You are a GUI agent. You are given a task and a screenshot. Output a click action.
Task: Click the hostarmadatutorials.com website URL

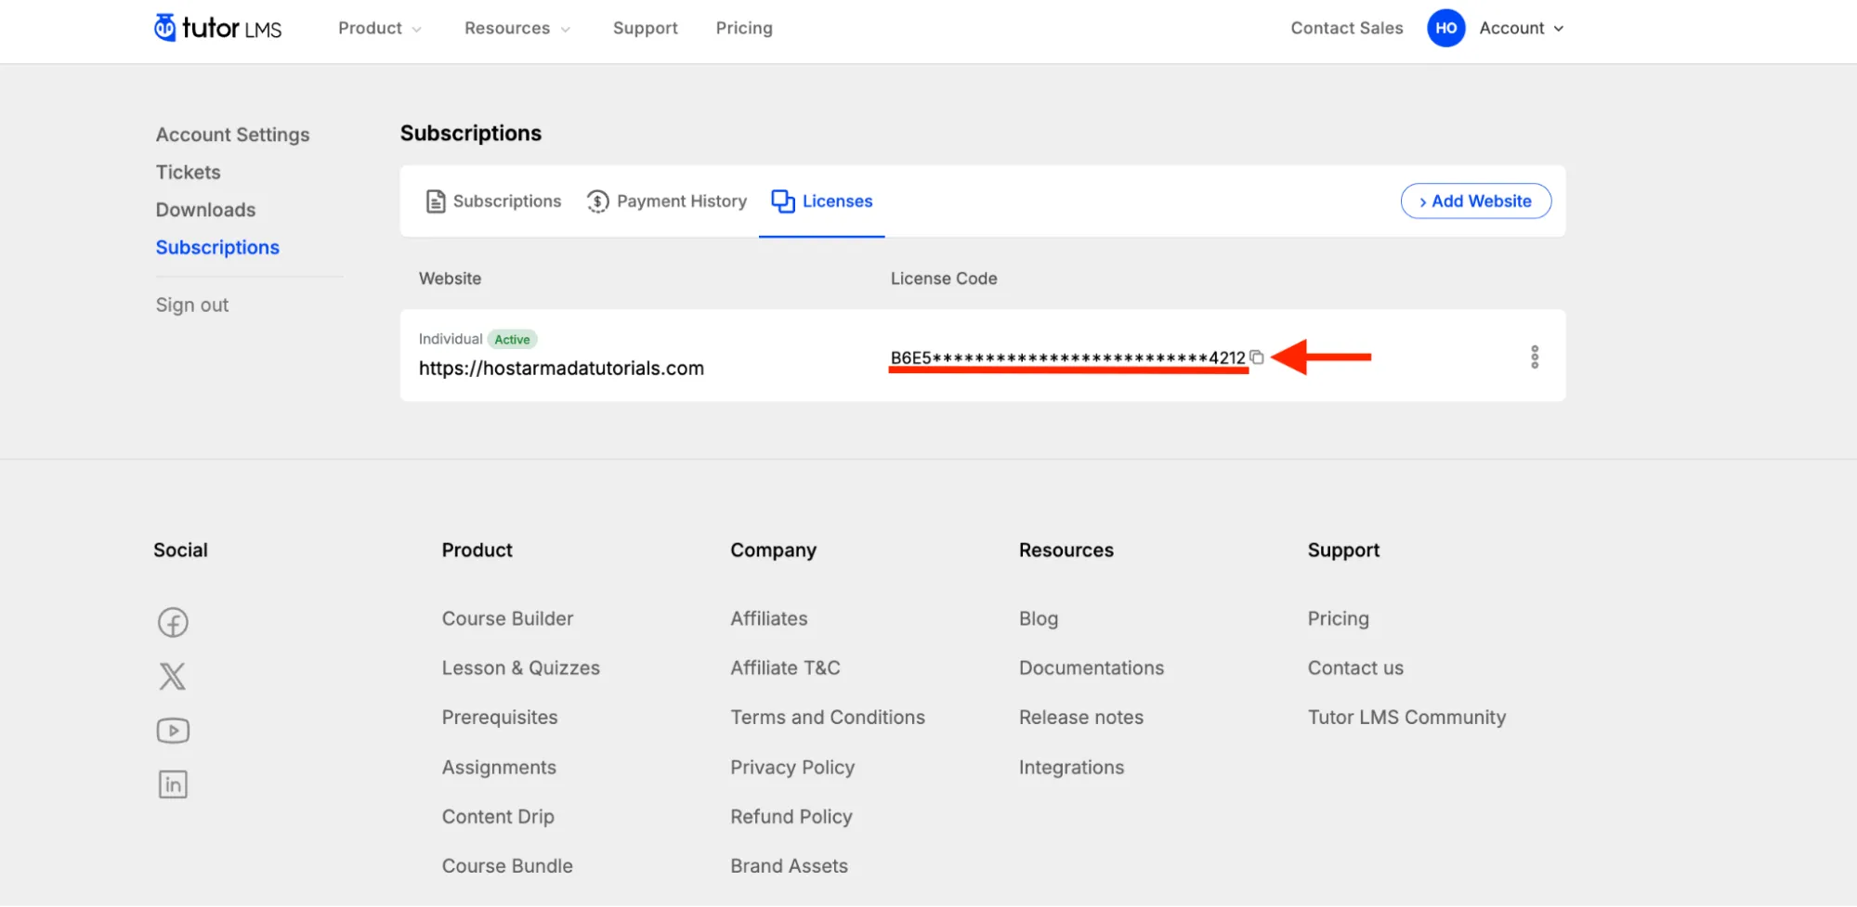pos(561,369)
